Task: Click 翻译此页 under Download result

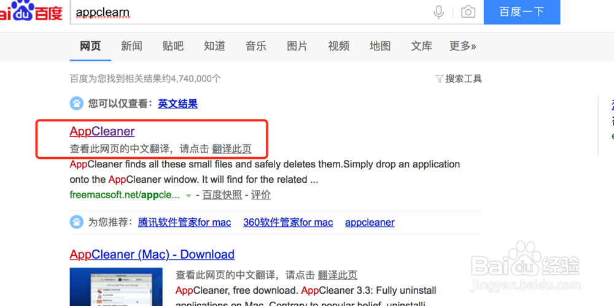Action: (x=338, y=275)
